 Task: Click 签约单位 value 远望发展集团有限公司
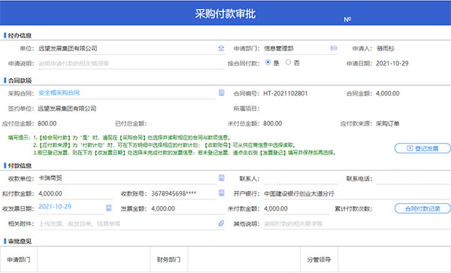click(67, 109)
